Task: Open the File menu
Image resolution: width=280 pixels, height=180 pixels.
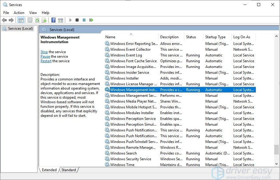Action: (6, 13)
